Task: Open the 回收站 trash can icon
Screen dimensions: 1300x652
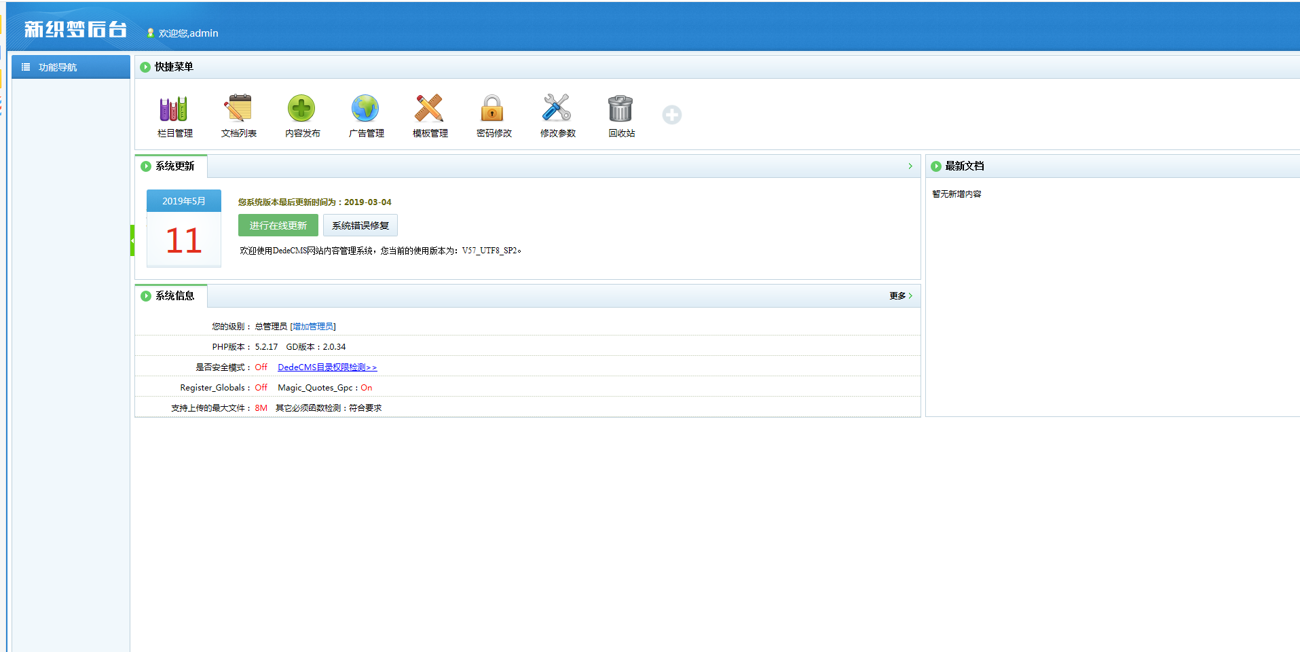Action: pyautogui.click(x=621, y=109)
